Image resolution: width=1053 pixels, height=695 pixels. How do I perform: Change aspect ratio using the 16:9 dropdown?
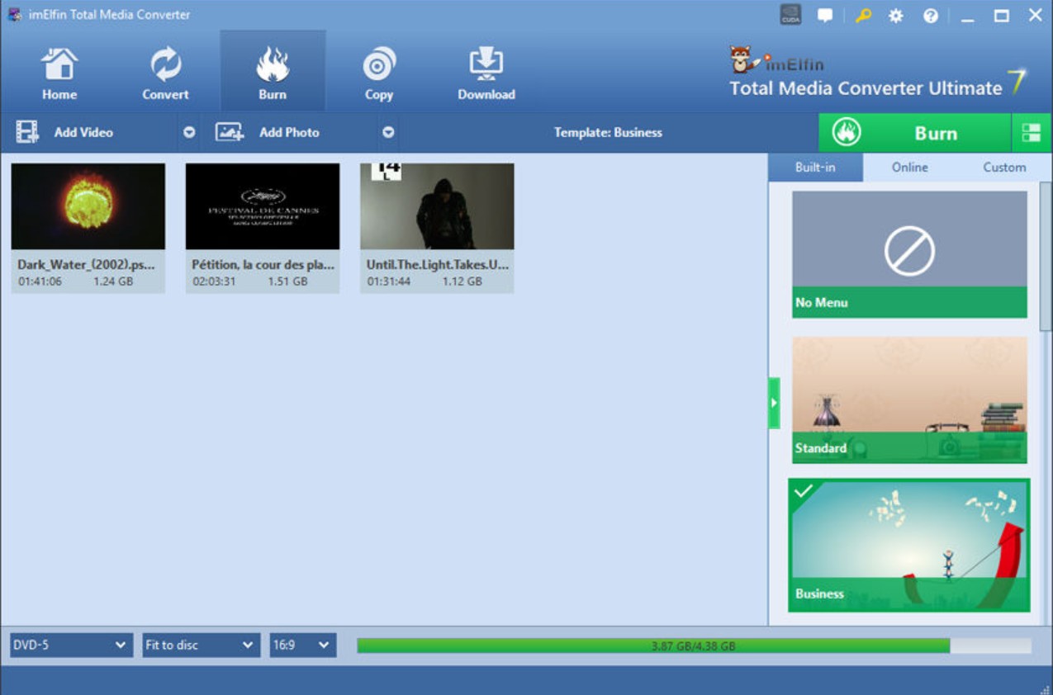302,645
